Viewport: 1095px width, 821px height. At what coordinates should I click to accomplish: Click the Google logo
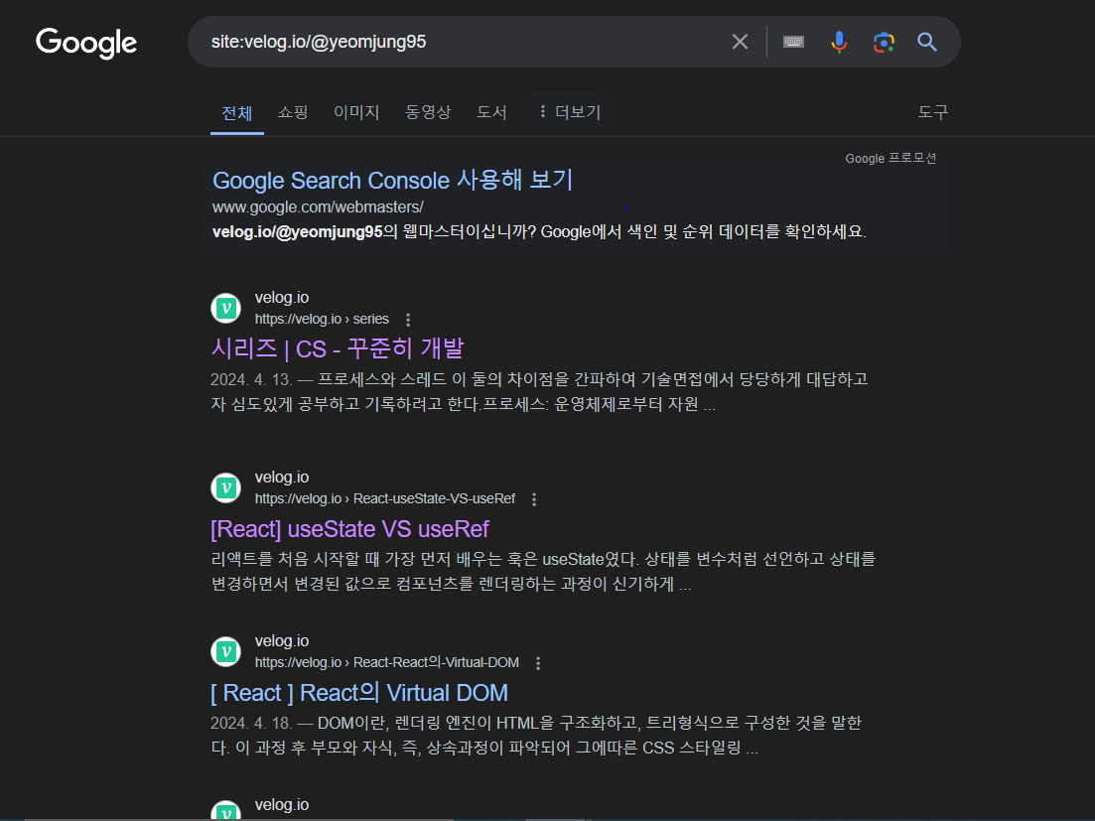tap(86, 43)
